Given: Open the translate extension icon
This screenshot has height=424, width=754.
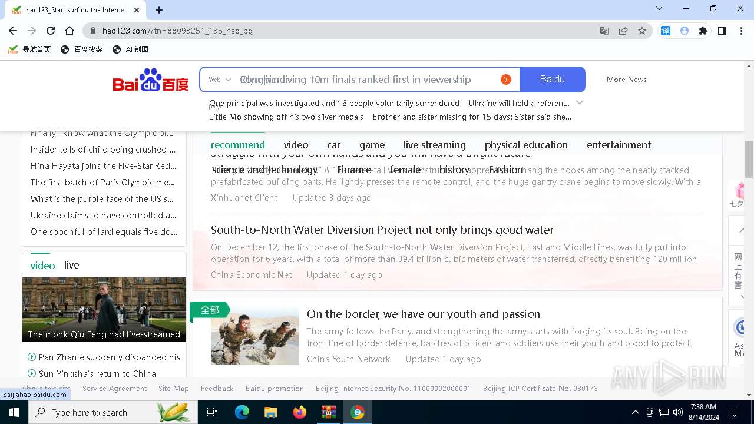Looking at the screenshot, I should point(666,31).
